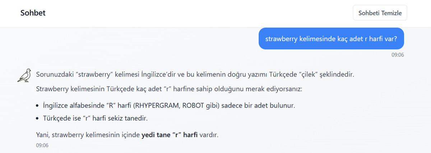
Task: Click the bold text "yedi tane "r" harfi"
Action: (x=170, y=135)
